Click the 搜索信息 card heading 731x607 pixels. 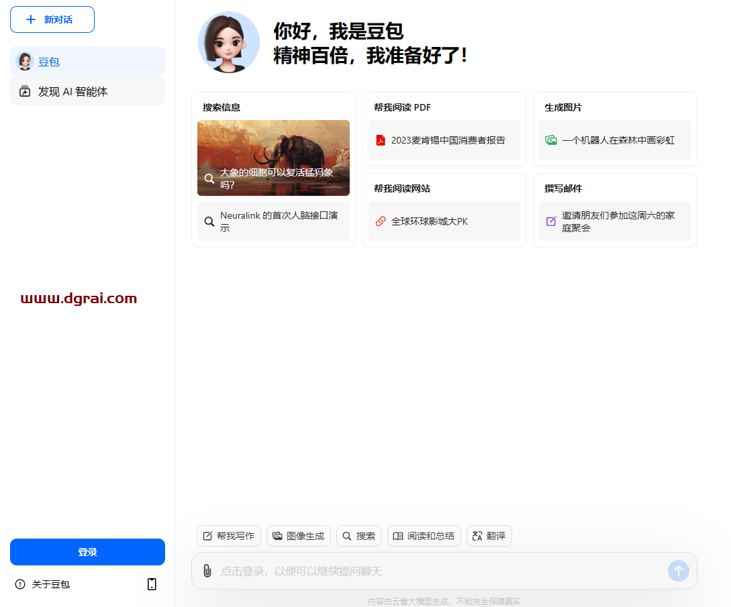[x=222, y=107]
